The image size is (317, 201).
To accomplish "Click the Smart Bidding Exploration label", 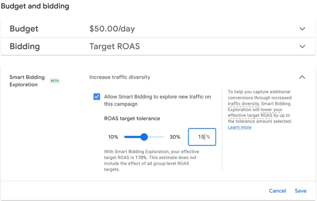I will pos(27,81).
